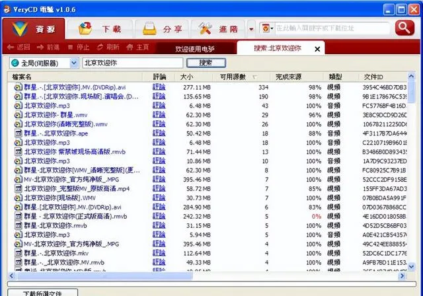Screen dimensions: 423x296
Task: Select the 现场版 演唱会 file row
Action: pos(81,96)
